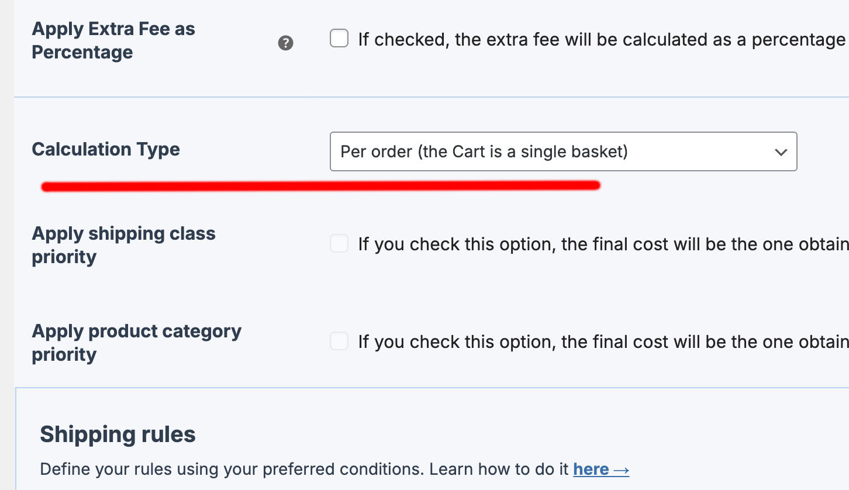Click the gray left sidebar strip
This screenshot has width=849, height=490.
click(7, 234)
